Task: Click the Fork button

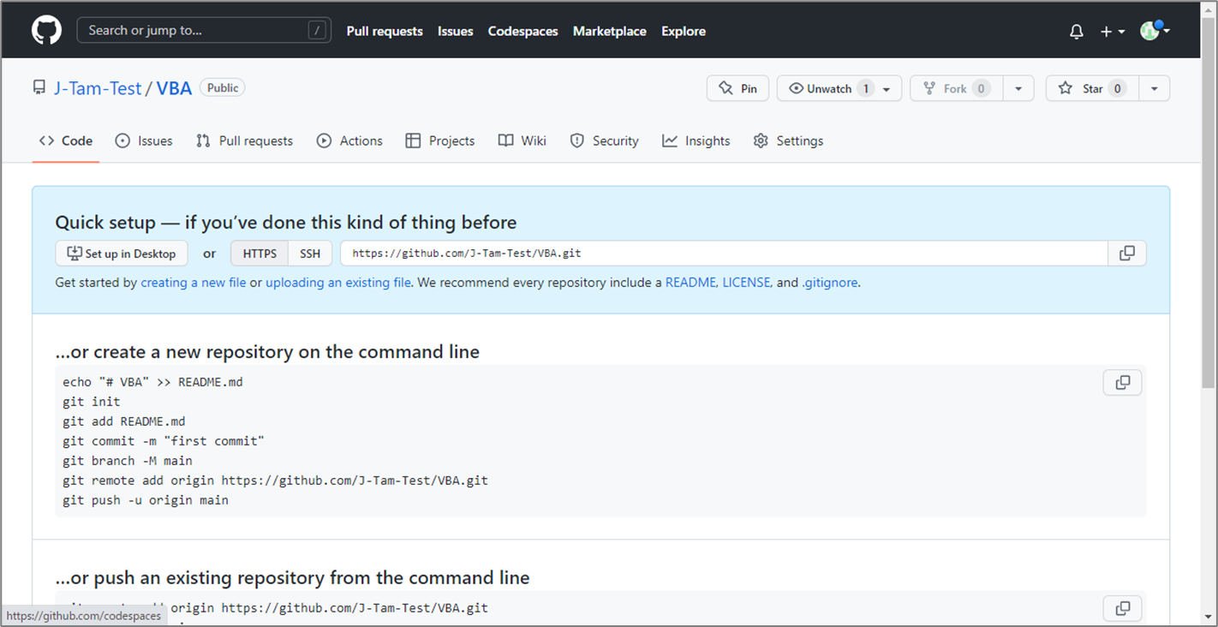Action: (957, 88)
